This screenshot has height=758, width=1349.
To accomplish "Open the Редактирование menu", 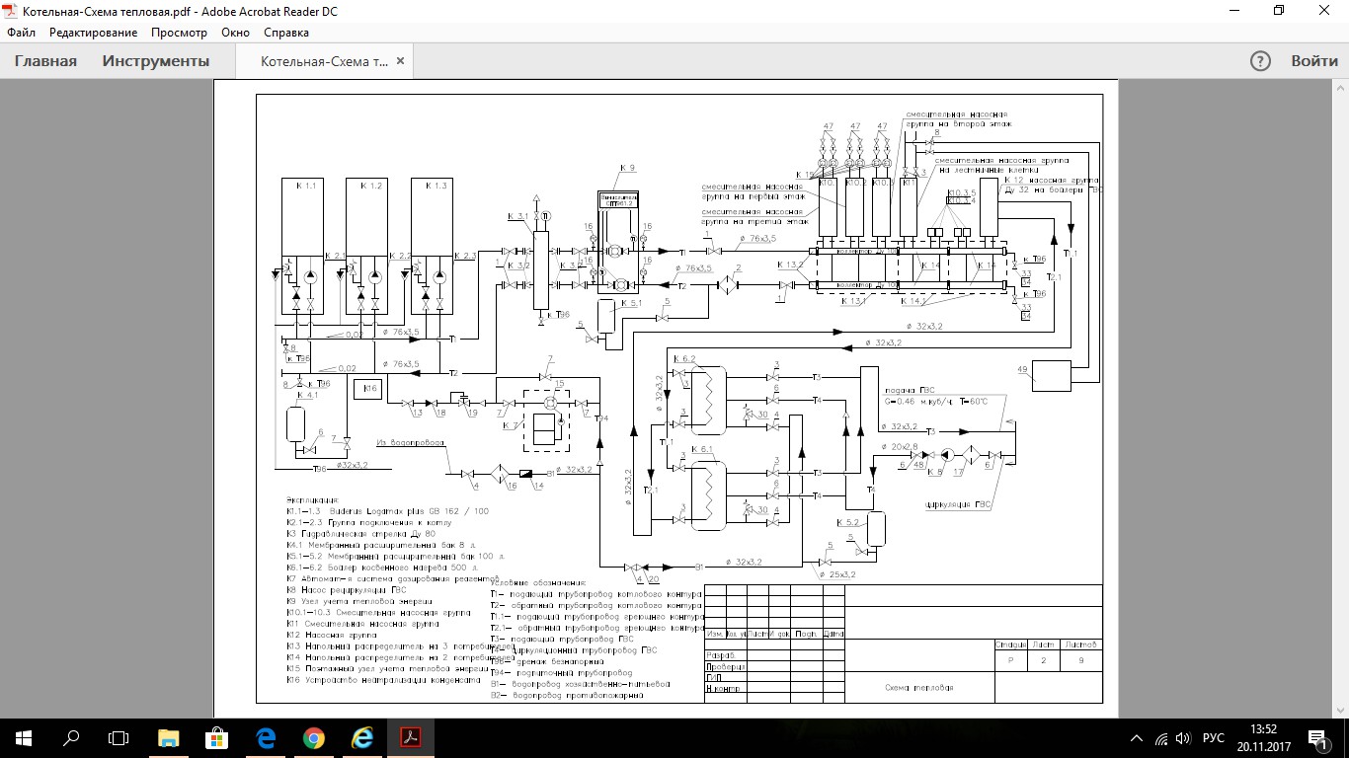I will click(x=94, y=33).
